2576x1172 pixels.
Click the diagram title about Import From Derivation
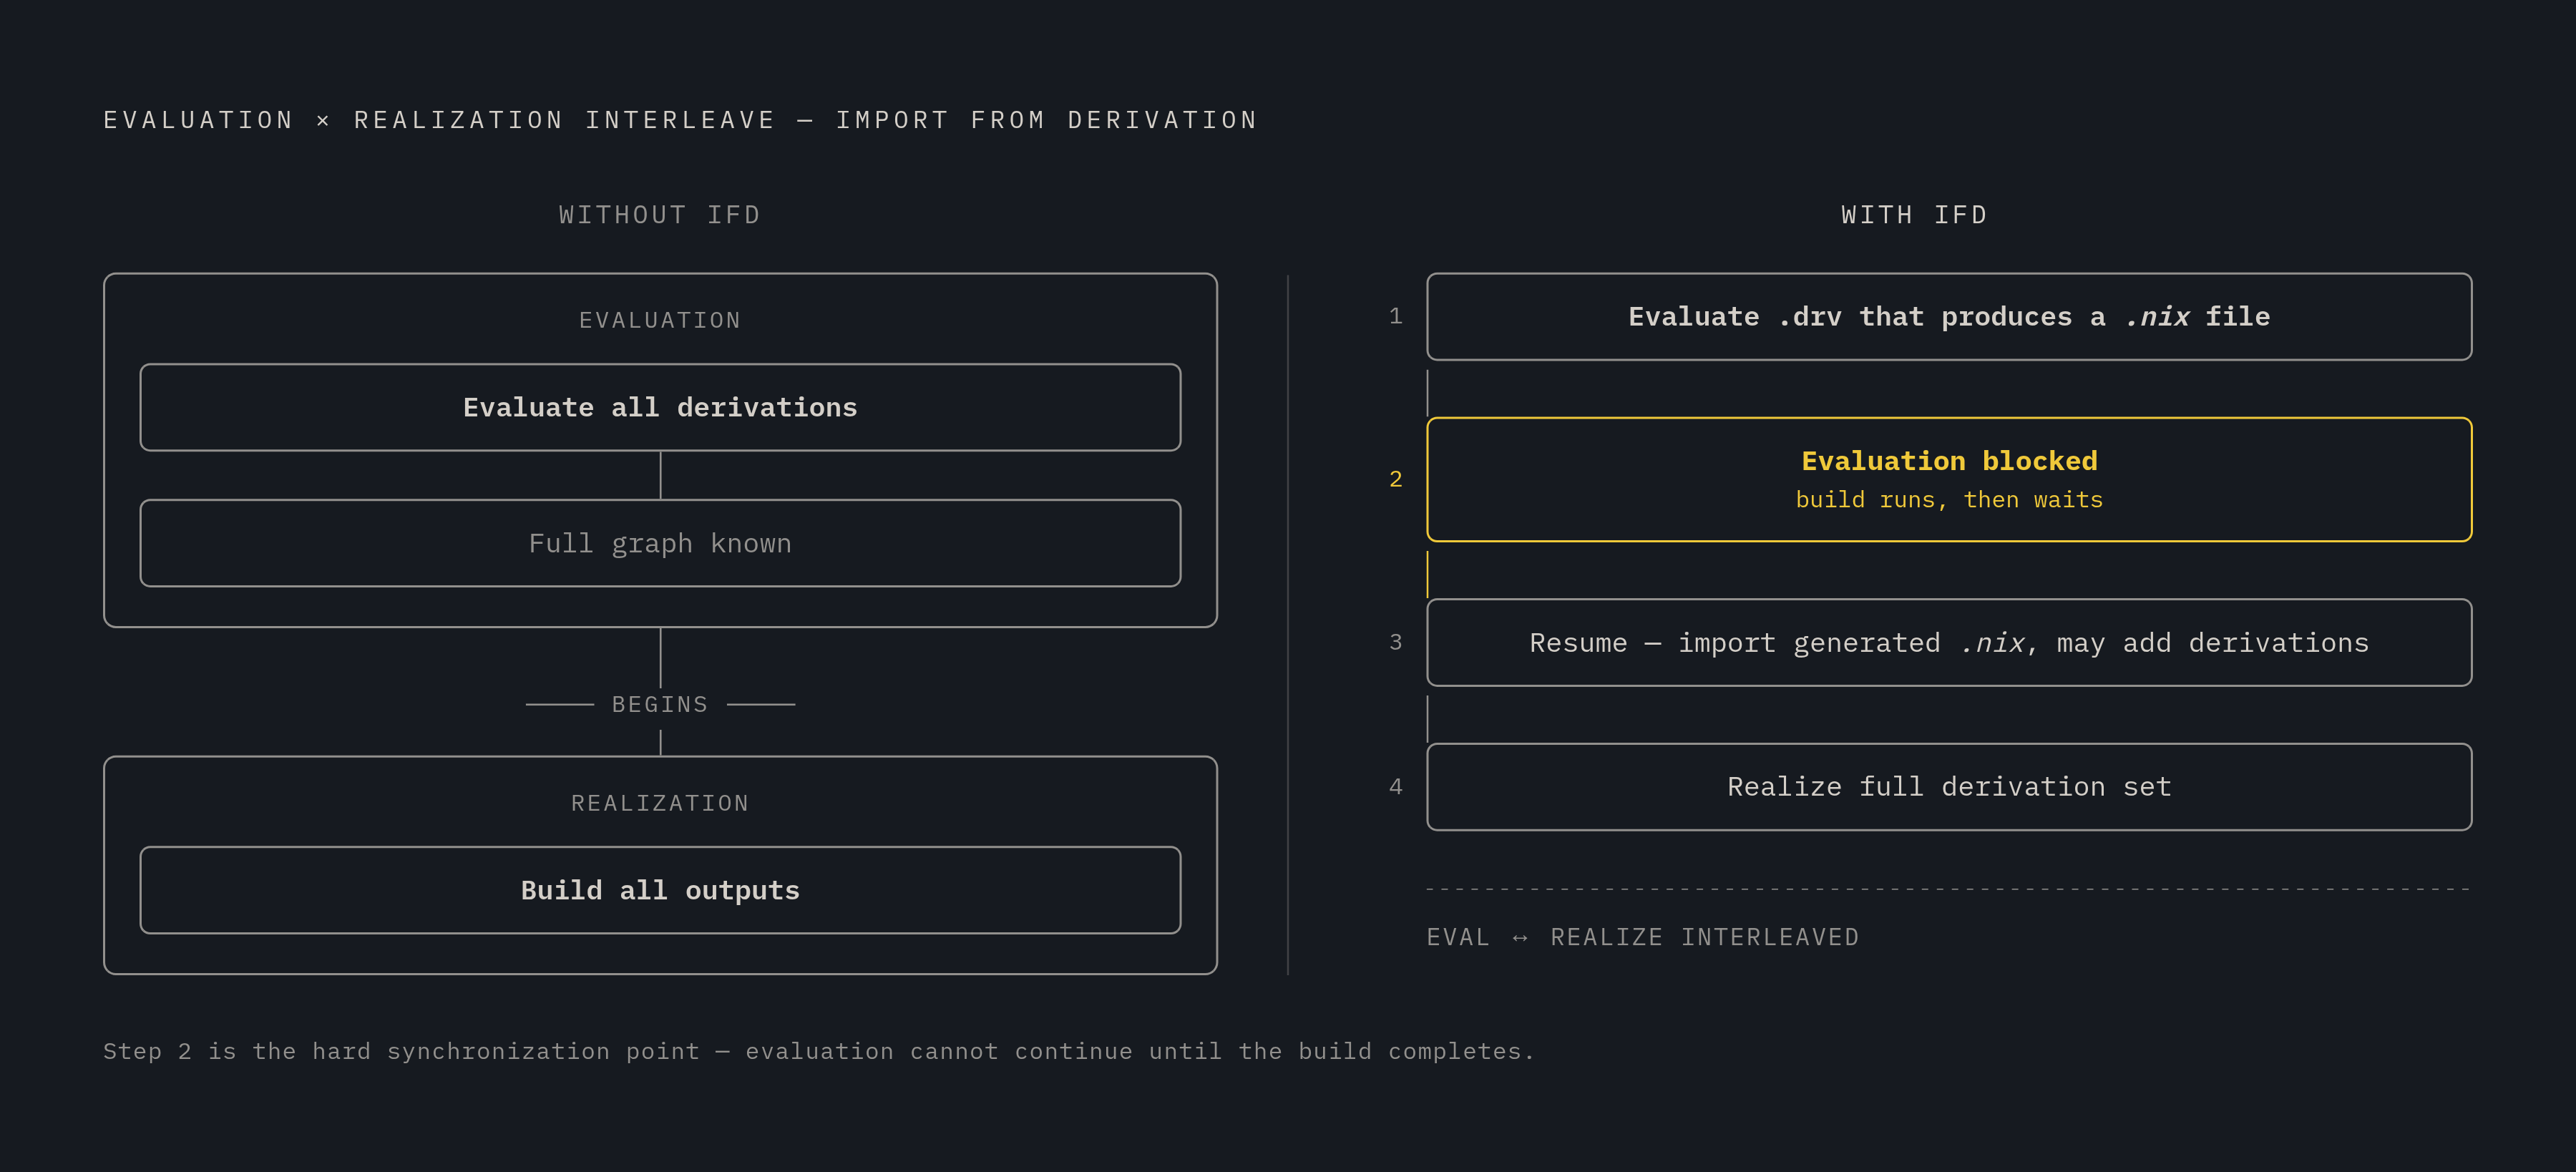point(680,120)
